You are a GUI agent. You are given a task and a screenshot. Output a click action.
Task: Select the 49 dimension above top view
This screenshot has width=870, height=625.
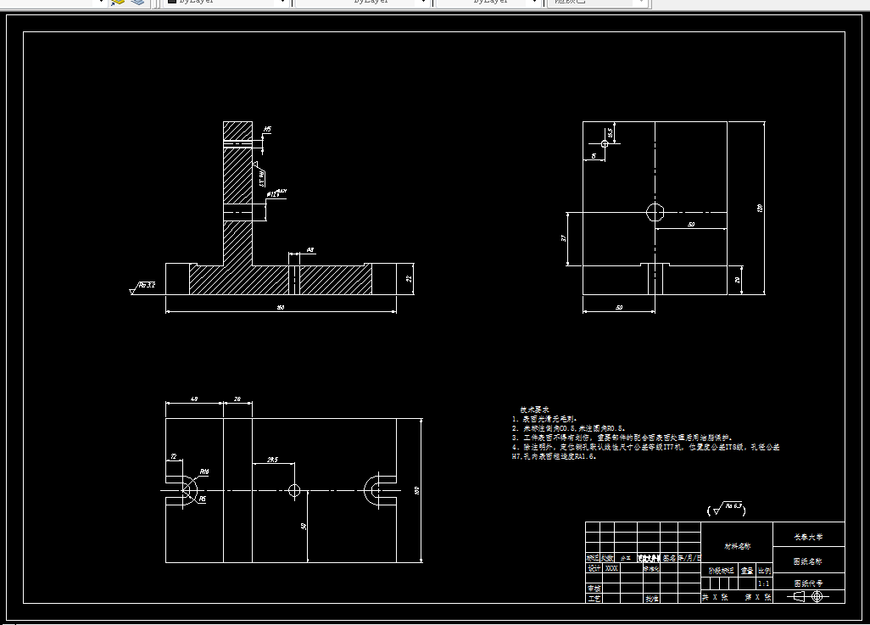click(x=194, y=399)
